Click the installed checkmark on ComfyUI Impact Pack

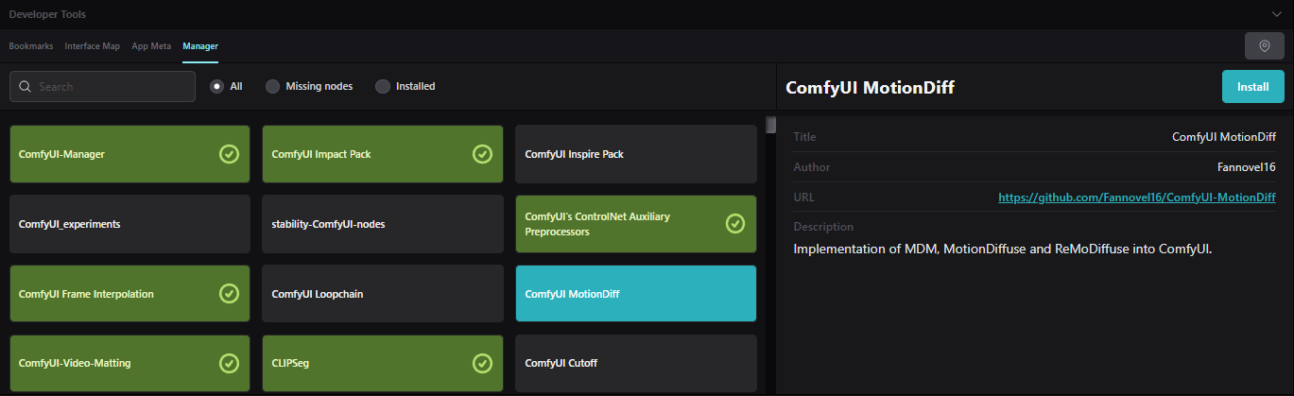tap(482, 153)
